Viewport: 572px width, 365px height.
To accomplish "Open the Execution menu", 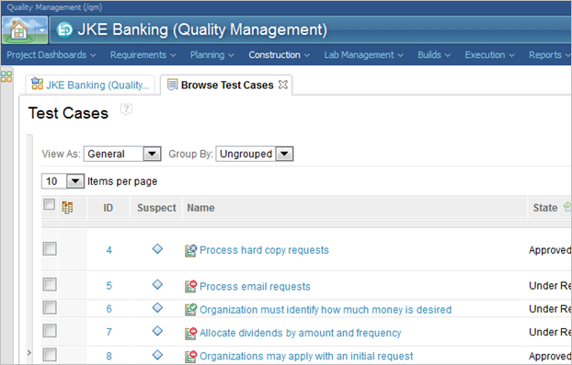I will pyautogui.click(x=489, y=55).
